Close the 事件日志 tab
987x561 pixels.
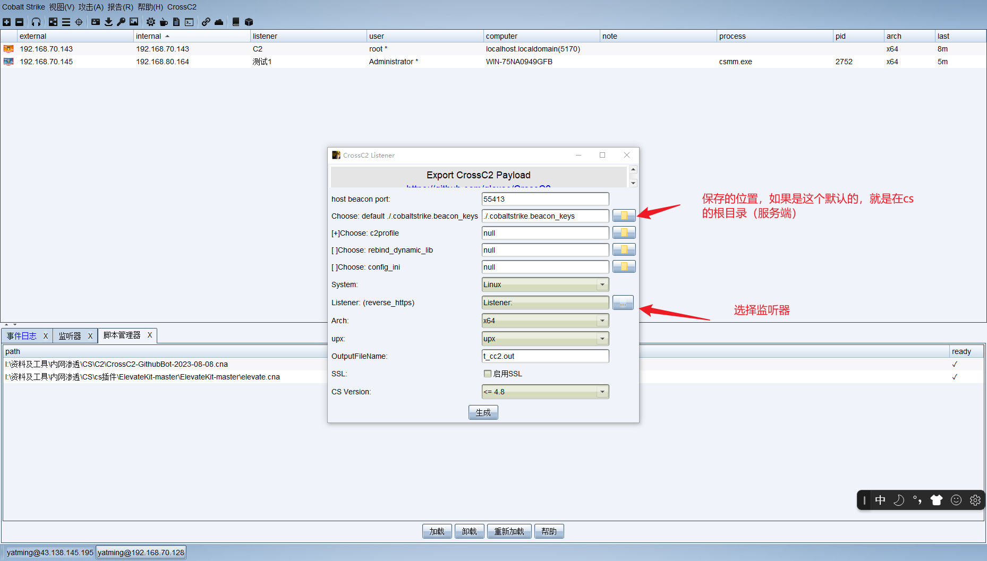(46, 336)
